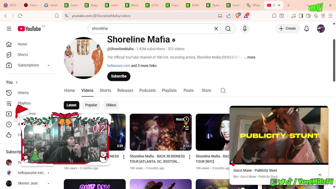
Task: Open the browser extensions puzzle icon
Action: click(x=274, y=16)
